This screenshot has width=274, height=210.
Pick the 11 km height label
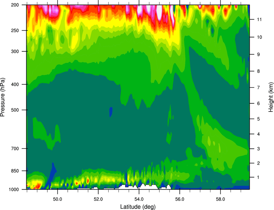point(259,19)
